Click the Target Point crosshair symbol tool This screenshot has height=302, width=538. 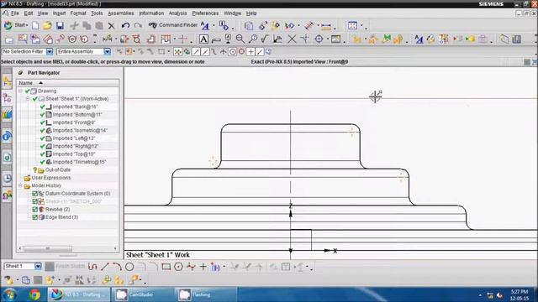[319, 39]
